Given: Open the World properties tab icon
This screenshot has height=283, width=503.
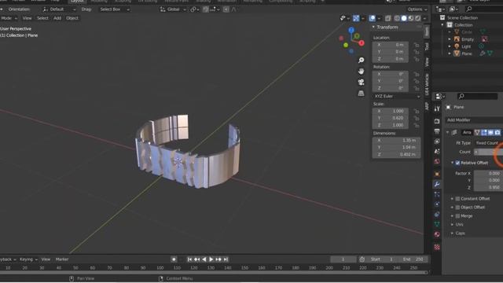Looking at the screenshot, I should pos(437,161).
